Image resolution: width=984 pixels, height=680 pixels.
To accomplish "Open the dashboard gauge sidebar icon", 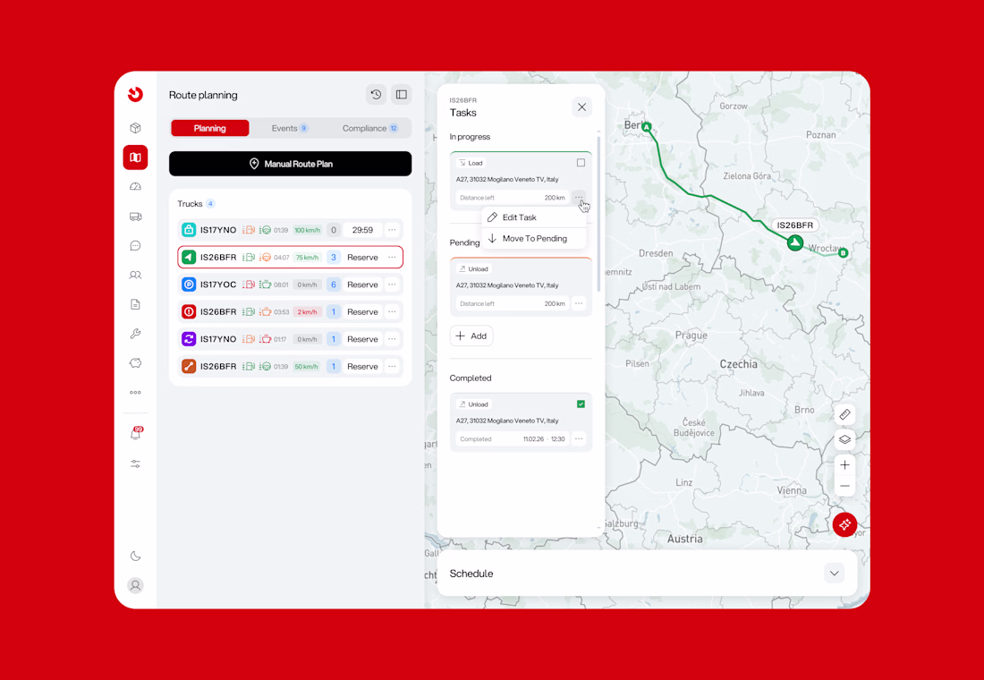I will (135, 186).
